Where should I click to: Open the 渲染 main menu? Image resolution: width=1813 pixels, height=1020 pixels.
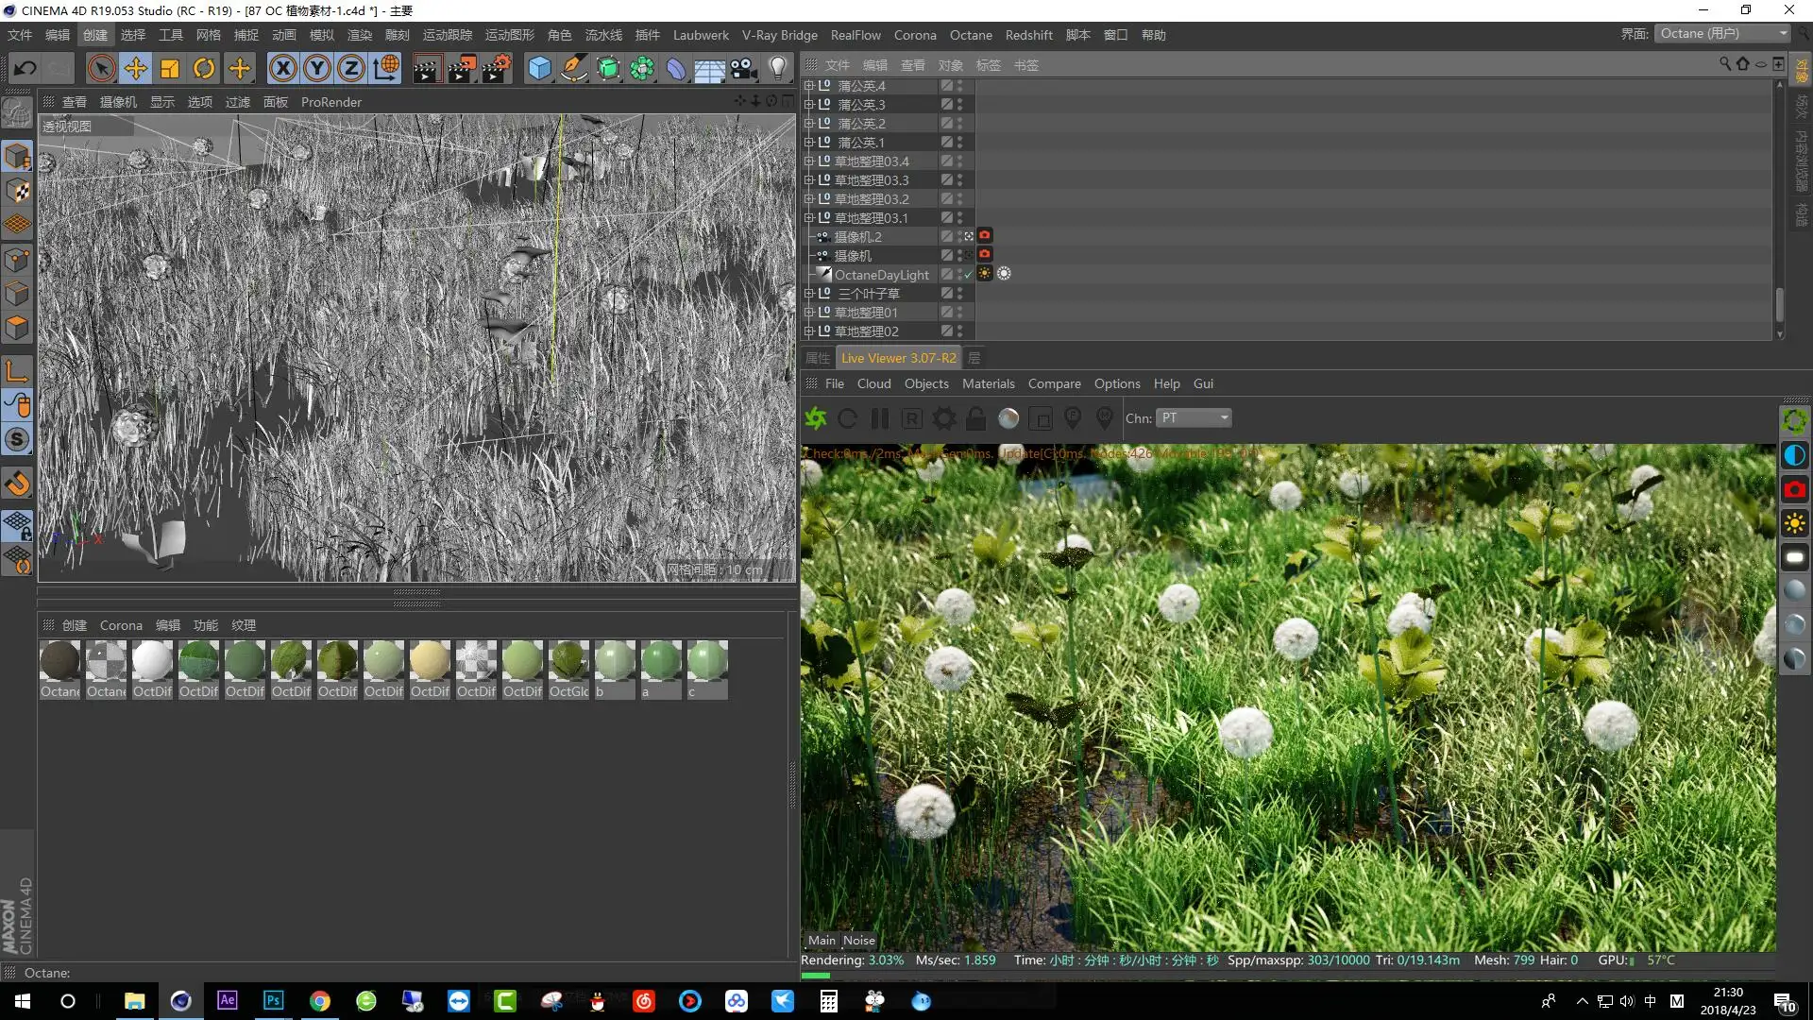click(x=360, y=35)
